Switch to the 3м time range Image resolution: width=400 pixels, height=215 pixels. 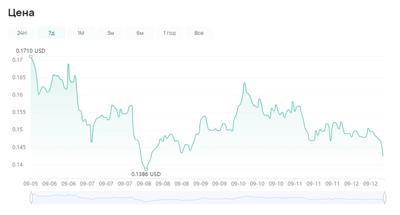point(110,33)
